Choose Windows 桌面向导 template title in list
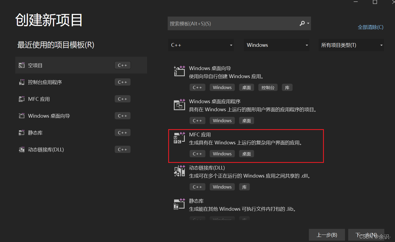This screenshot has height=242, width=395. click(210, 68)
